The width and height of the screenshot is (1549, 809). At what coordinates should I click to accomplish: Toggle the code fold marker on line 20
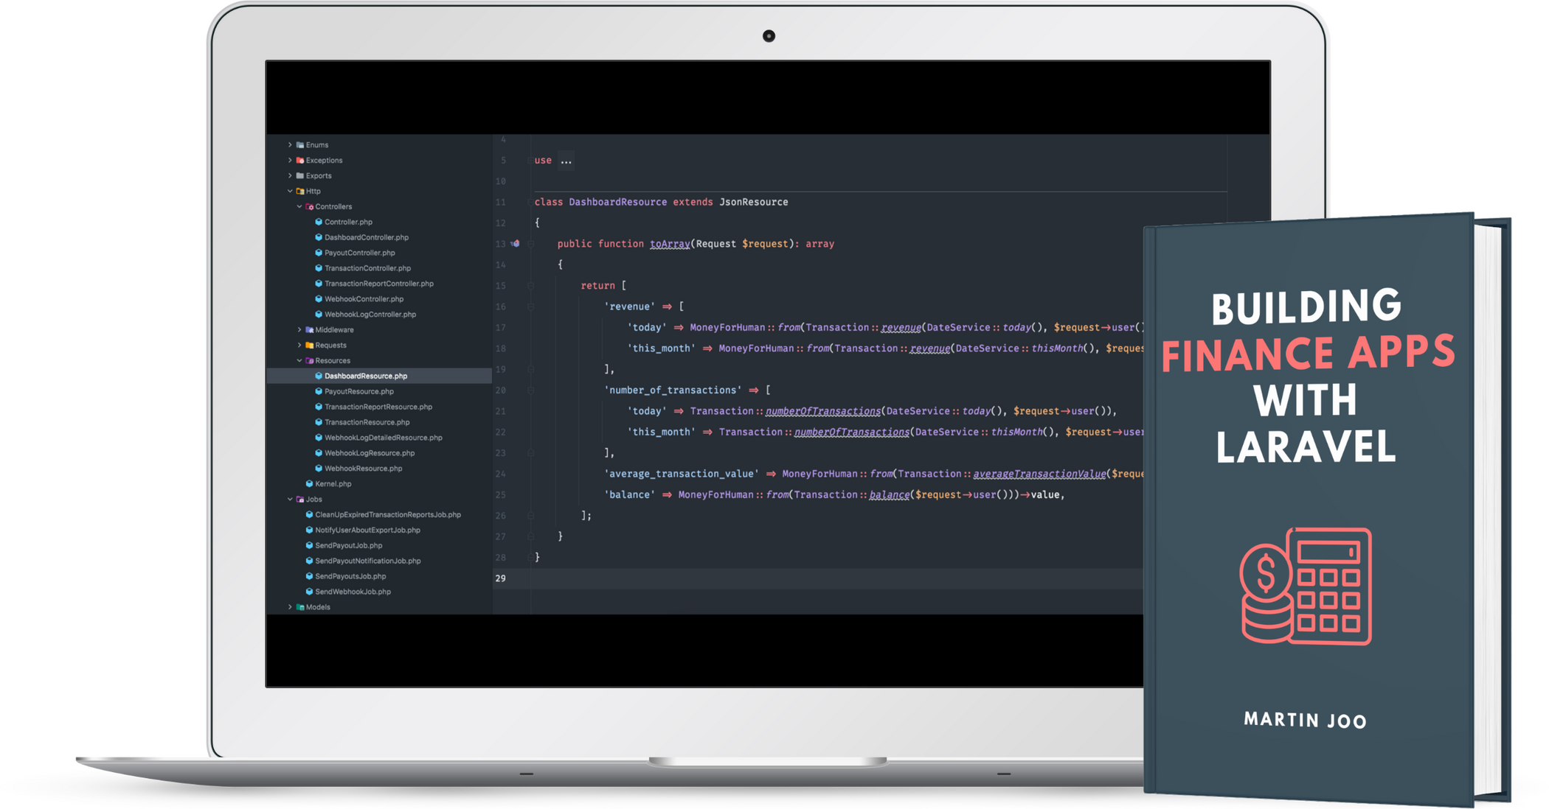(x=530, y=391)
